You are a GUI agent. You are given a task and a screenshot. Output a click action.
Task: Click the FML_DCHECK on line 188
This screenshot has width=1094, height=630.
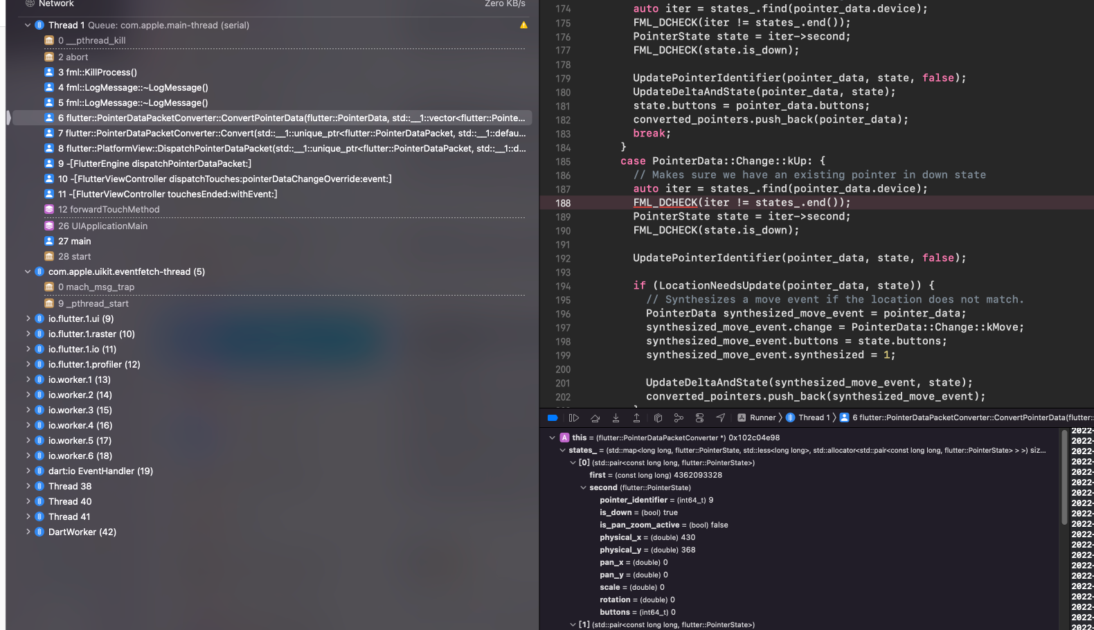tap(665, 203)
